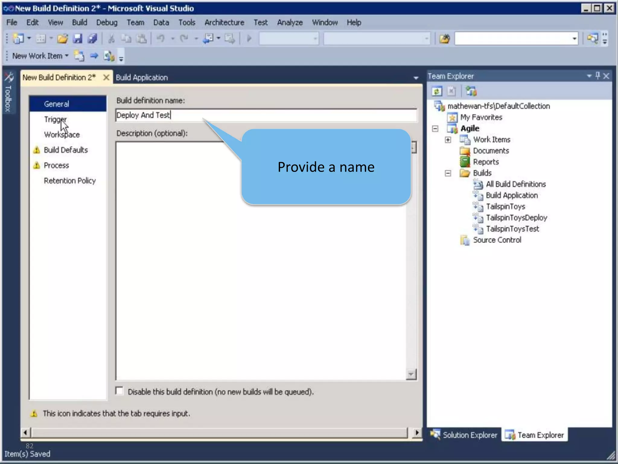
Task: Open the Retention Policy section
Action: point(70,181)
